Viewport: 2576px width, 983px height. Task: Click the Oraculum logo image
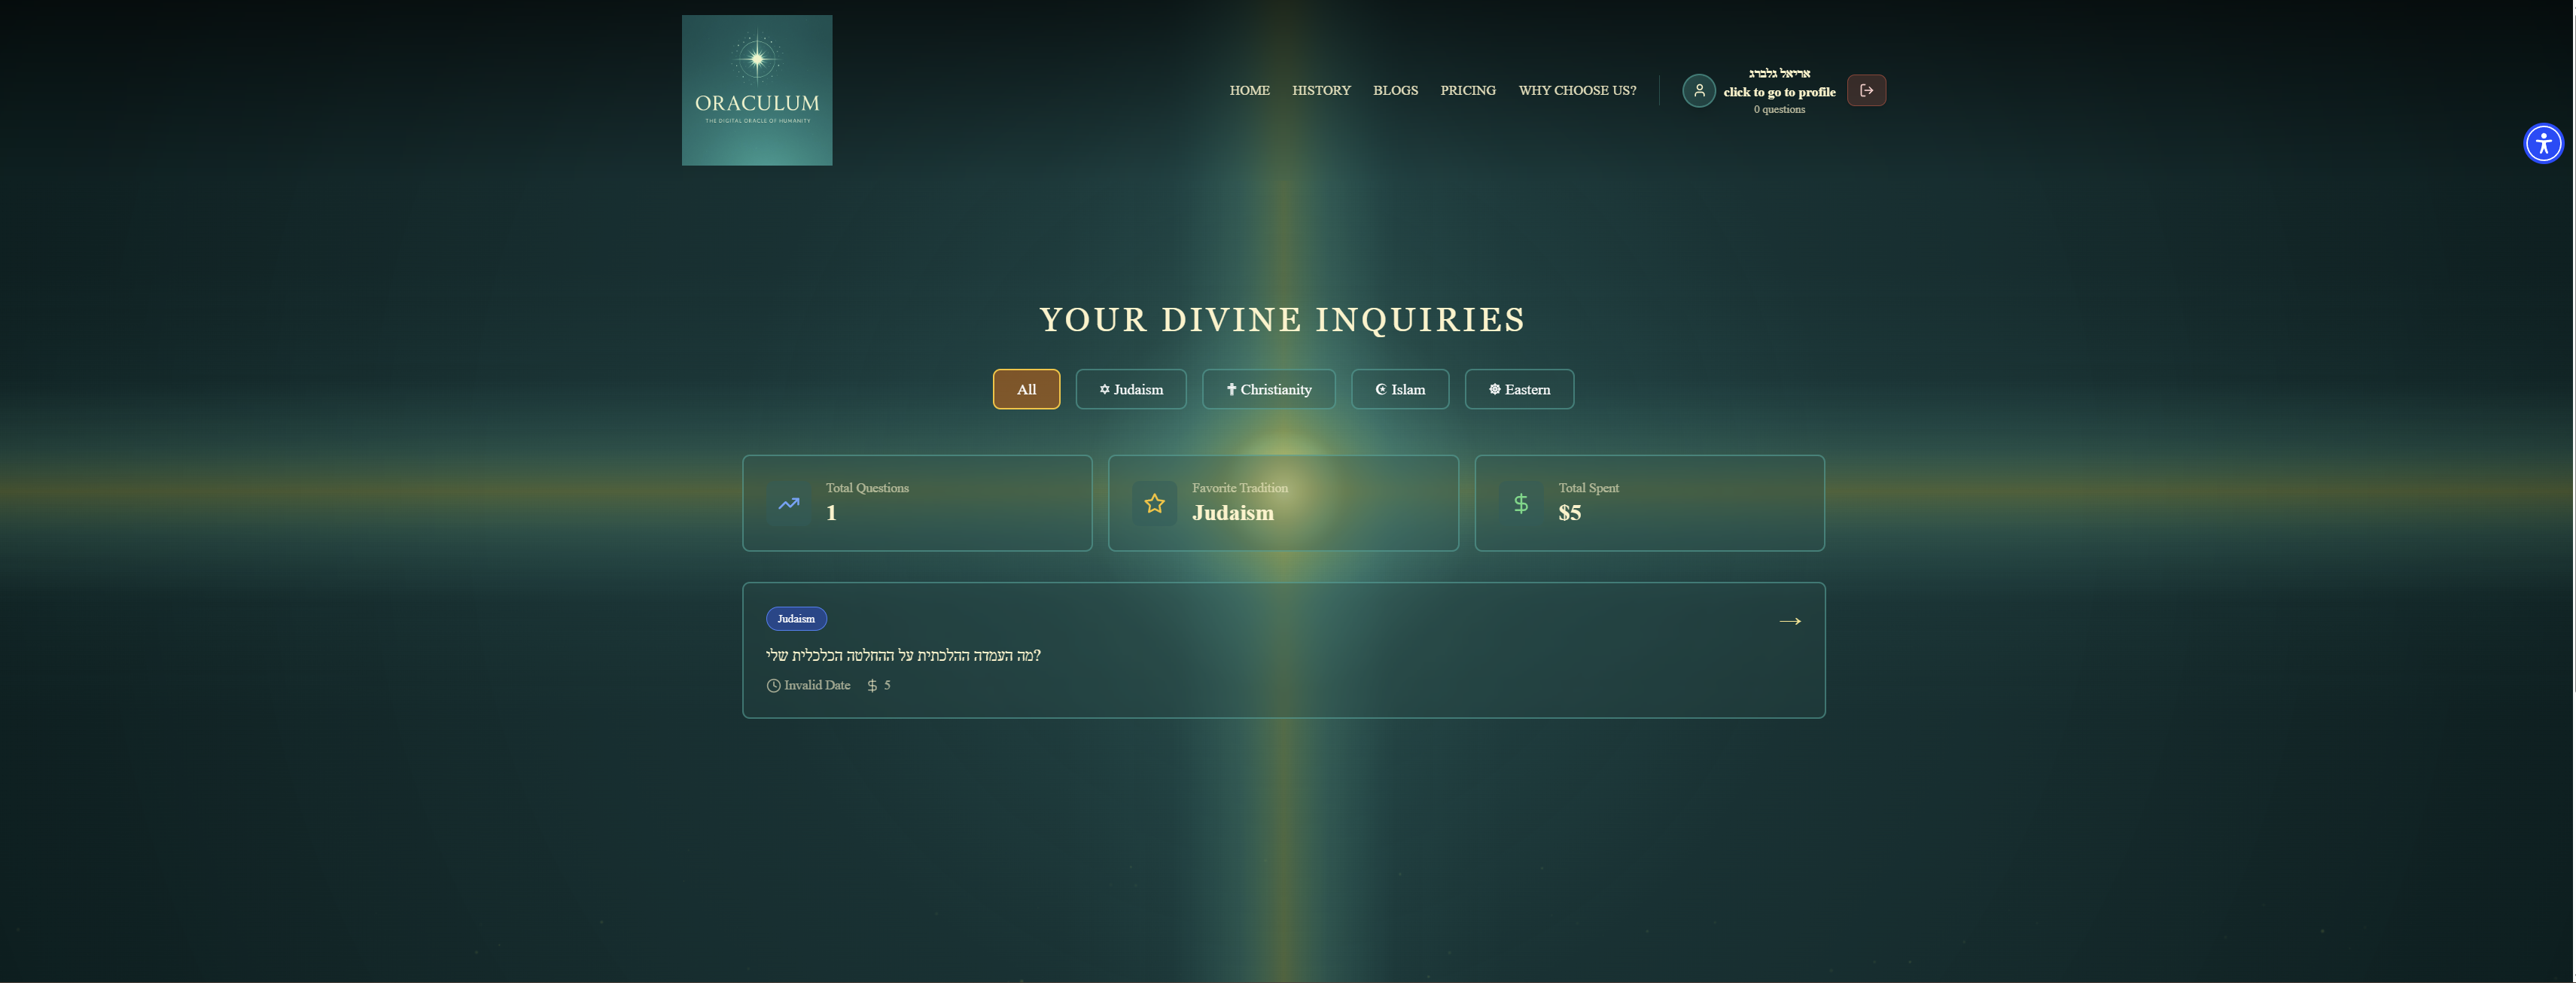pyautogui.click(x=756, y=90)
